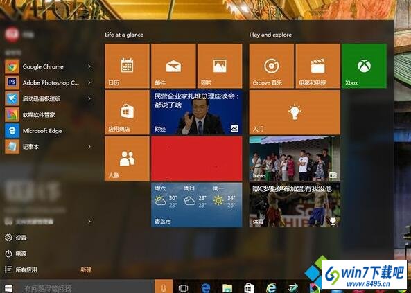This screenshot has width=411, height=293.
Task: Click the Play and explore group heading
Action: (270, 35)
